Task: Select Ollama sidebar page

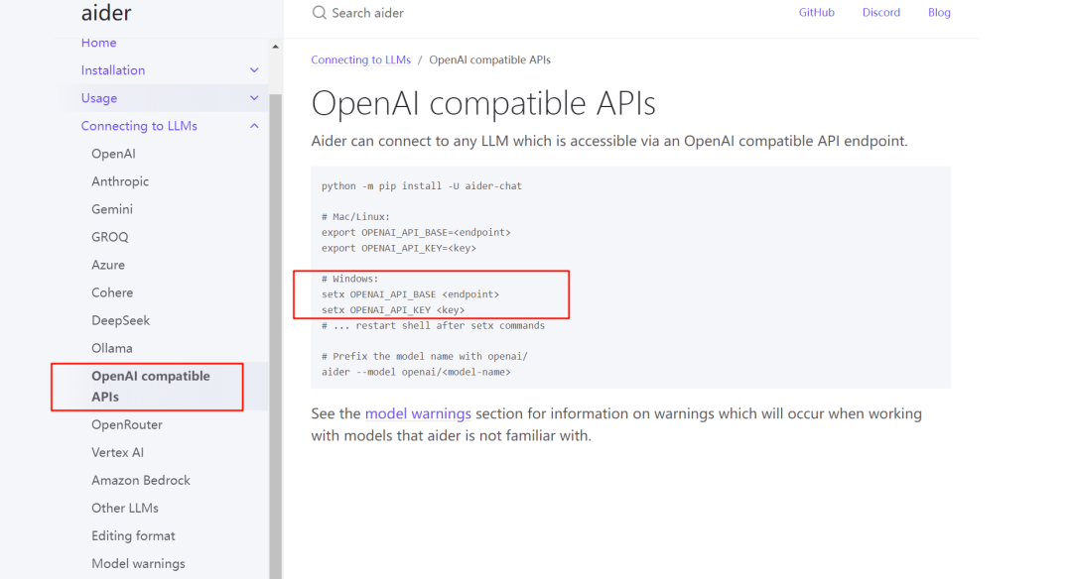Action: coord(112,348)
